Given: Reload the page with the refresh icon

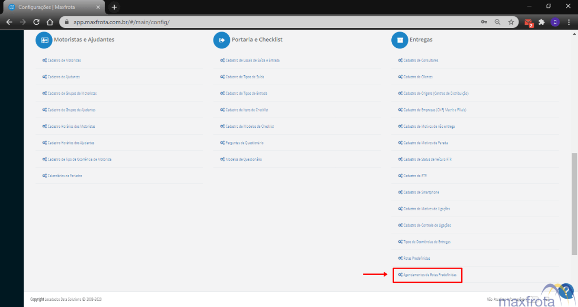Looking at the screenshot, I should click(36, 23).
